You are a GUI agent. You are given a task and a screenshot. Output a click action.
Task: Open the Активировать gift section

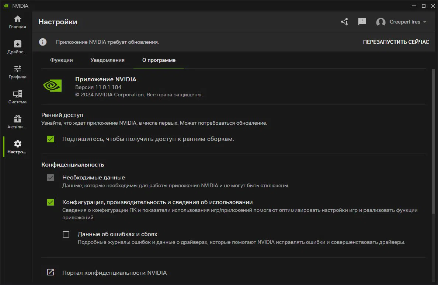[x=17, y=122]
